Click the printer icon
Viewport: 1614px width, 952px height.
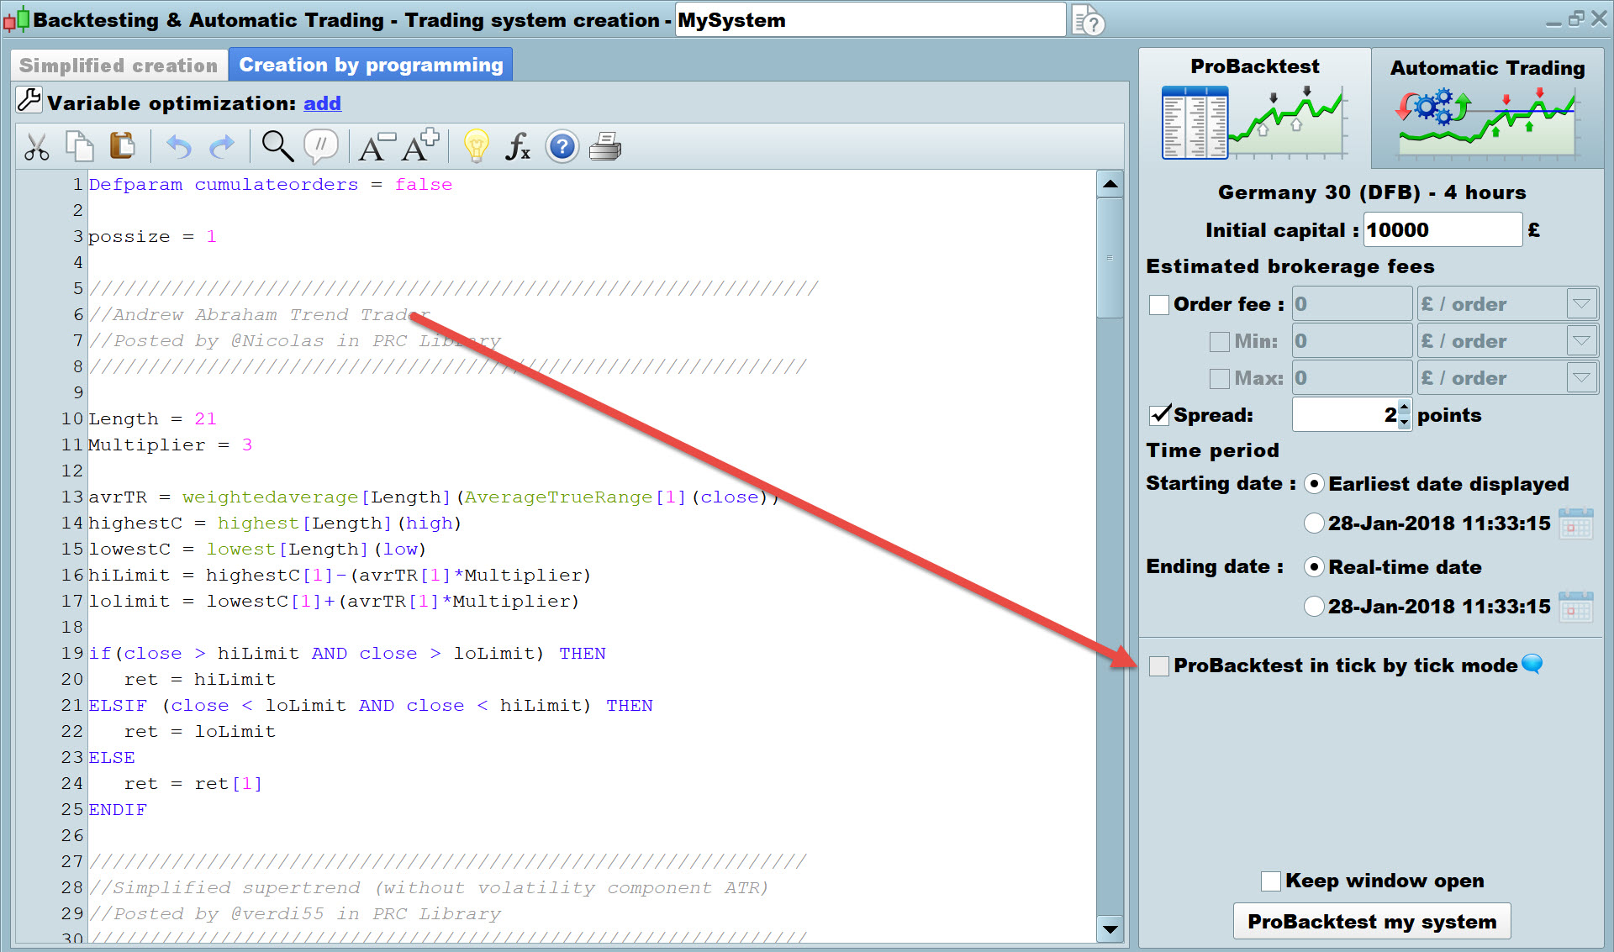click(x=605, y=147)
